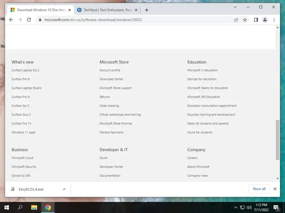Open the tab search chevron
This screenshot has width=285, height=213.
[235, 7]
